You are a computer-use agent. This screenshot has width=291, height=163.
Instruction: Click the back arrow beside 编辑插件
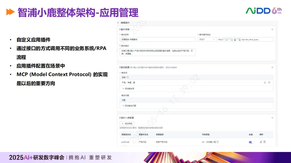tap(118, 23)
